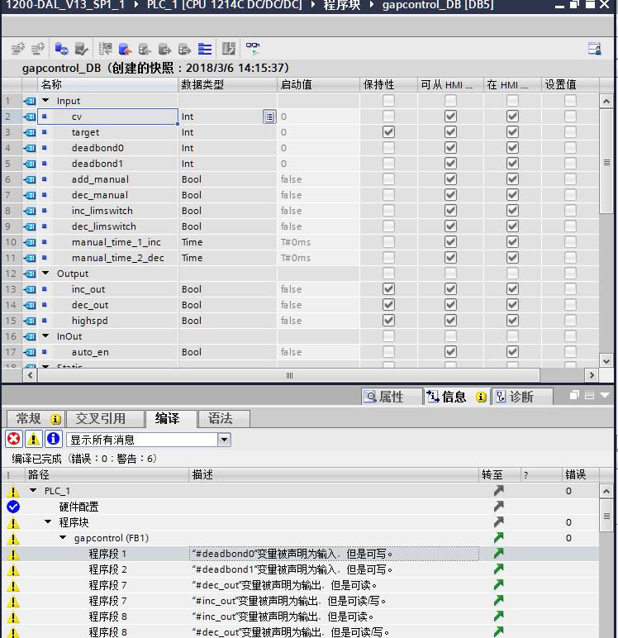The width and height of the screenshot is (618, 638).
Task: Click the expand all rows toolbar icon
Action: pos(205,49)
